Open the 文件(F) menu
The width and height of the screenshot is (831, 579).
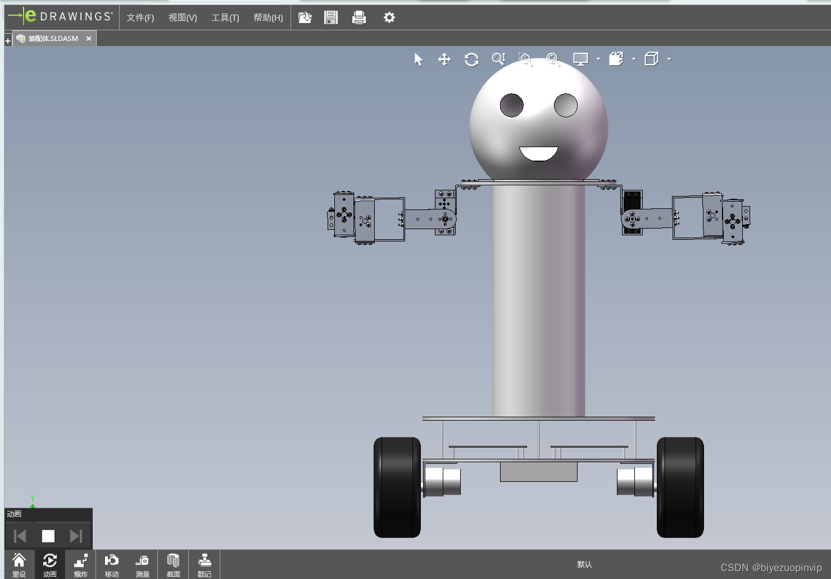pyautogui.click(x=140, y=18)
